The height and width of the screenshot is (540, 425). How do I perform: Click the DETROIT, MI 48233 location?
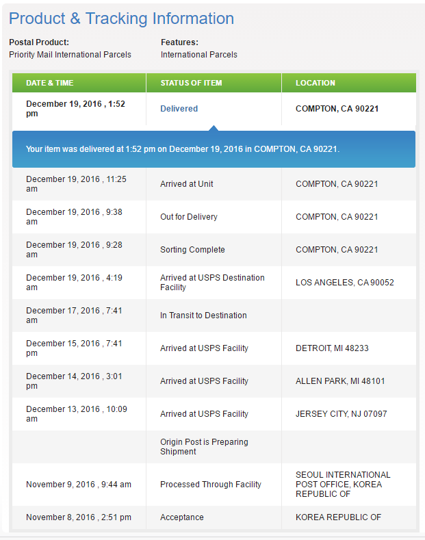[x=332, y=348]
